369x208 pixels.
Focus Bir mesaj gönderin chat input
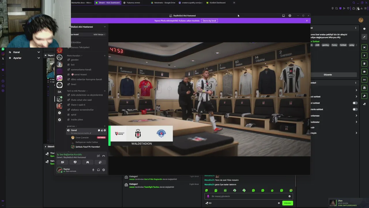248,196
